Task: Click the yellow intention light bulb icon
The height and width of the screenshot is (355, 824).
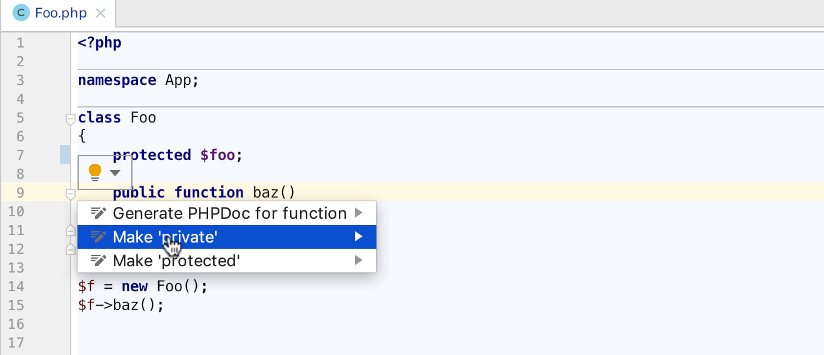Action: click(x=94, y=172)
